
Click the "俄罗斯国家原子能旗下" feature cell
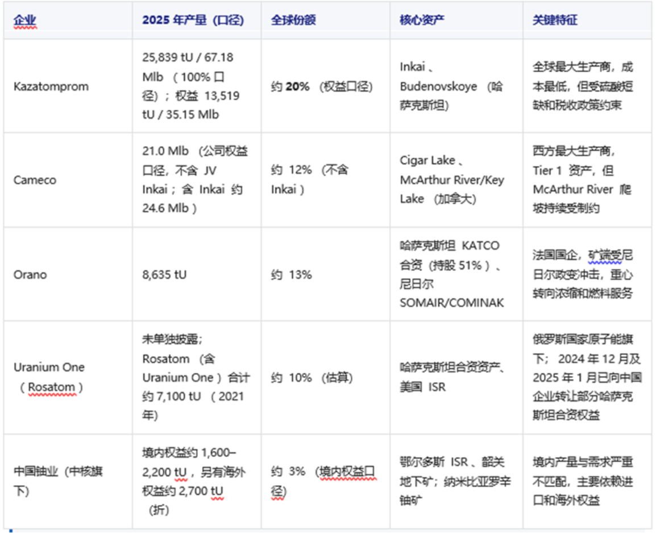click(x=587, y=378)
